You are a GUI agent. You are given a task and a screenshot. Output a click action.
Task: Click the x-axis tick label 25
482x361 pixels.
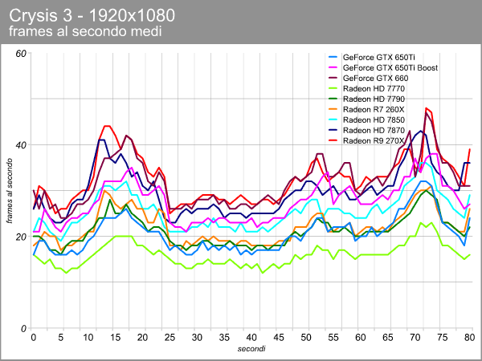tap(170, 338)
